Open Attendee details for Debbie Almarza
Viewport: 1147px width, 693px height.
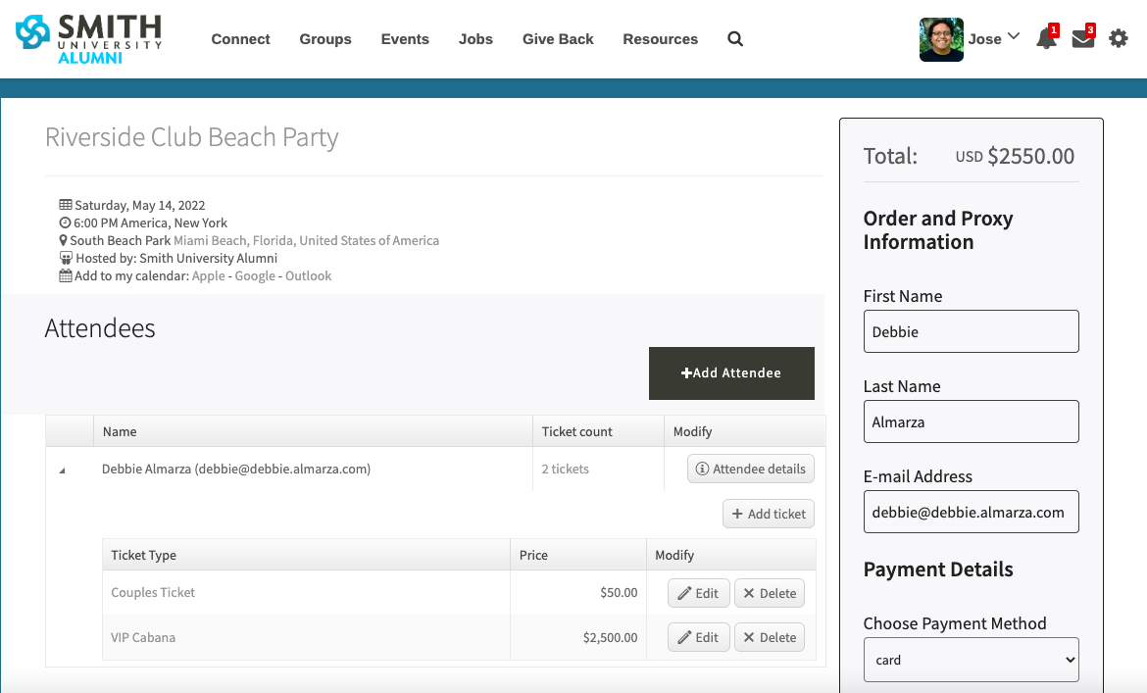click(751, 469)
